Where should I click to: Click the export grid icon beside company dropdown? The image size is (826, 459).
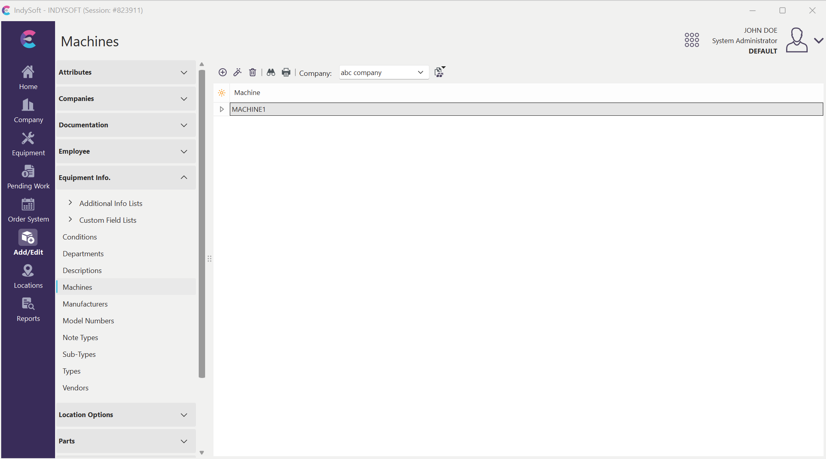click(x=439, y=72)
